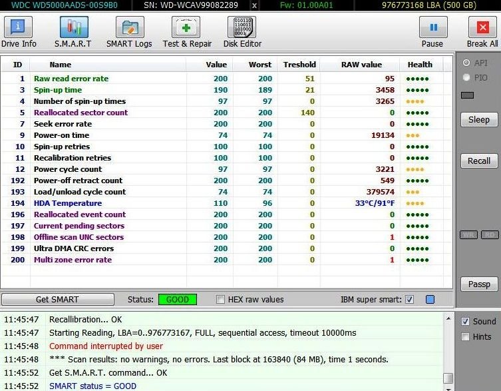Click the Treshold column header
Viewport: 501px width, 391px height.
(299, 65)
